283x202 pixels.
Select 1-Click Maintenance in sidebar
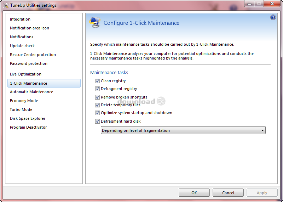coord(44,83)
